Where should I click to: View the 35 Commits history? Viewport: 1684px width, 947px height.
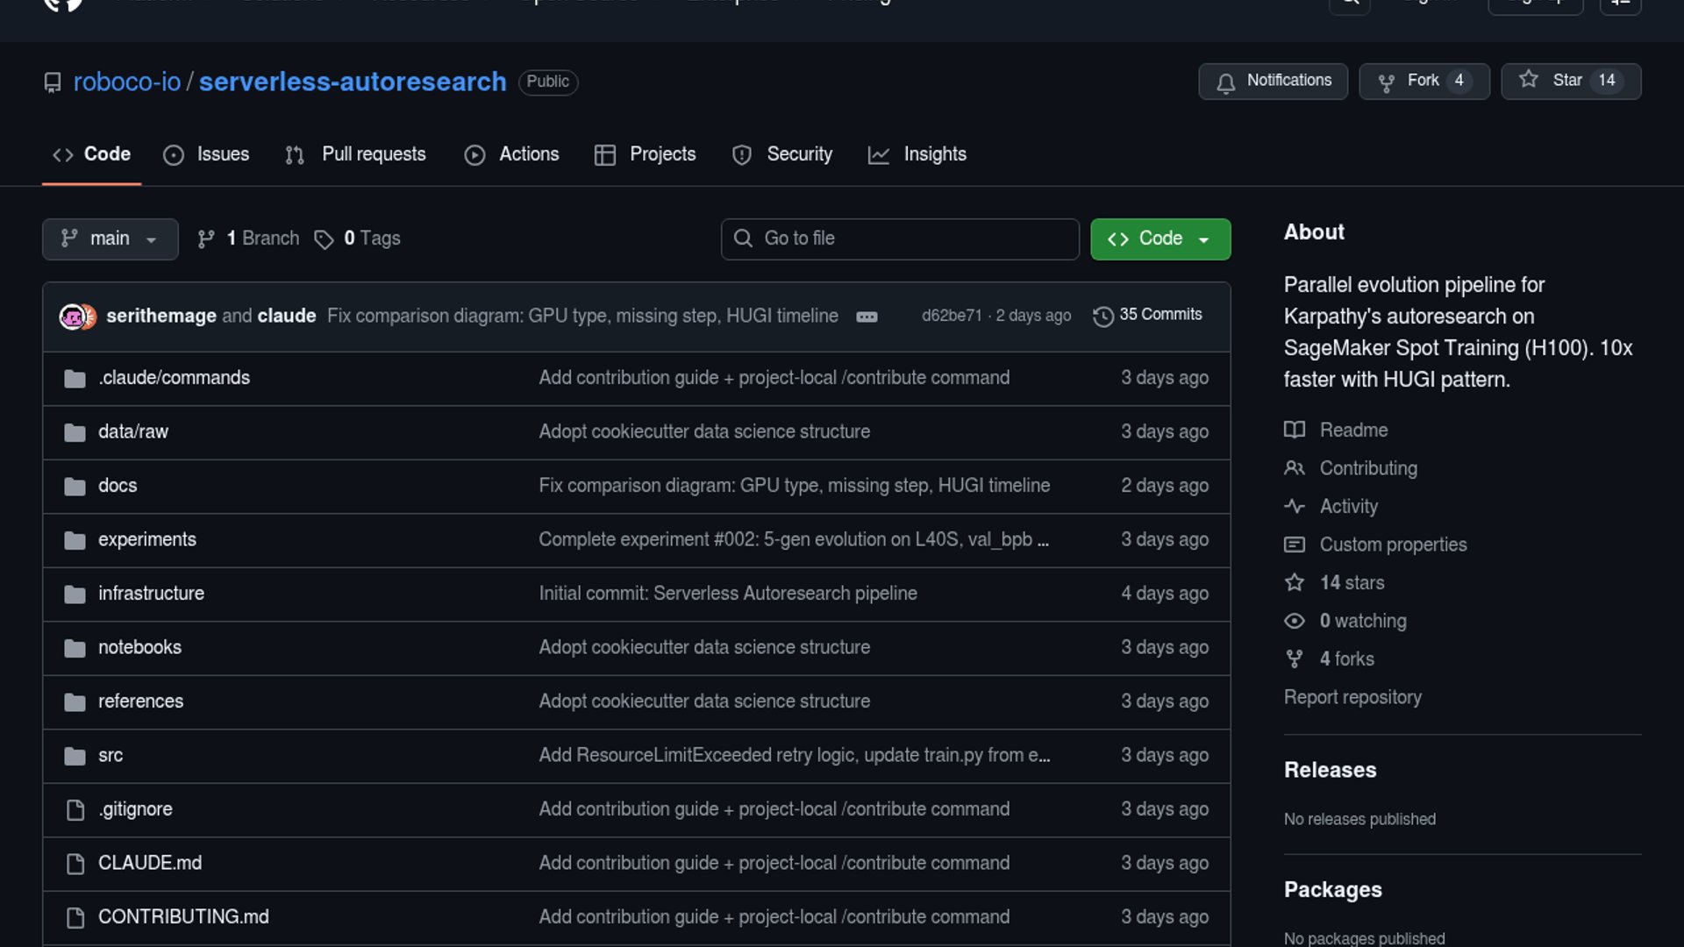point(1147,315)
